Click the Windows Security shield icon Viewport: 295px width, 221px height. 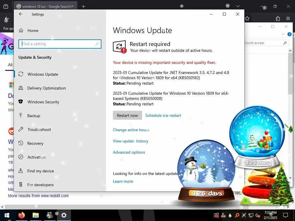coord(21,102)
